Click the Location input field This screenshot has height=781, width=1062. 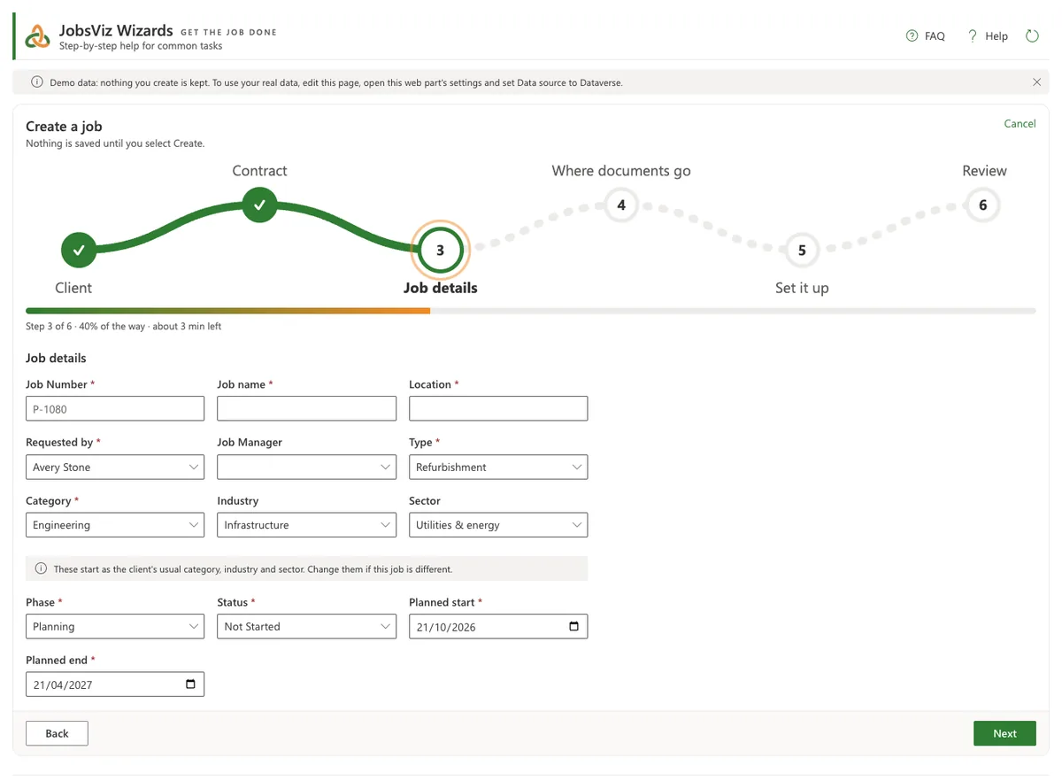[x=498, y=408]
